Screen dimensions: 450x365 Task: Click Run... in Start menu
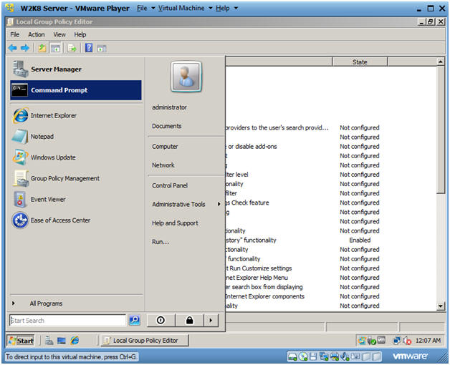pyautogui.click(x=161, y=242)
